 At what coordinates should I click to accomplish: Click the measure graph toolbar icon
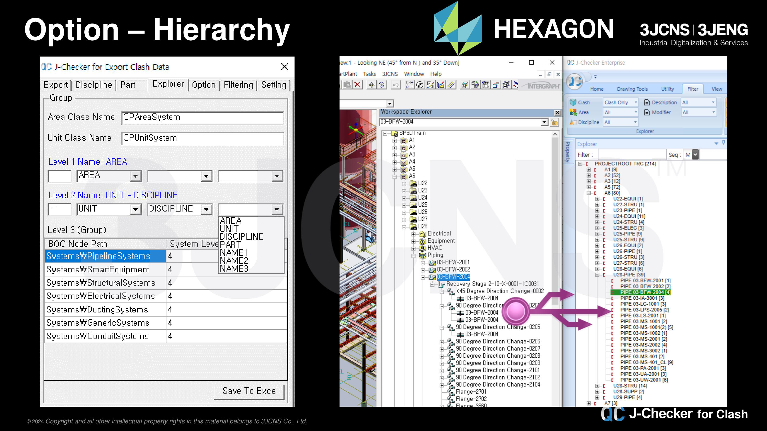[x=441, y=85]
